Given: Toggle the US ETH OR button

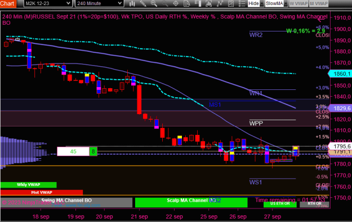Looking at the screenshot, I should (x=280, y=204).
